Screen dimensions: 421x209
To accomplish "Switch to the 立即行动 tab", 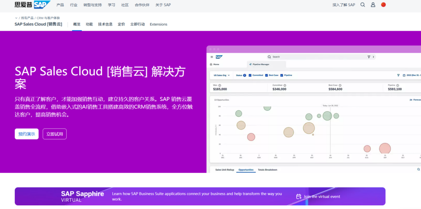I will [x=137, y=24].
